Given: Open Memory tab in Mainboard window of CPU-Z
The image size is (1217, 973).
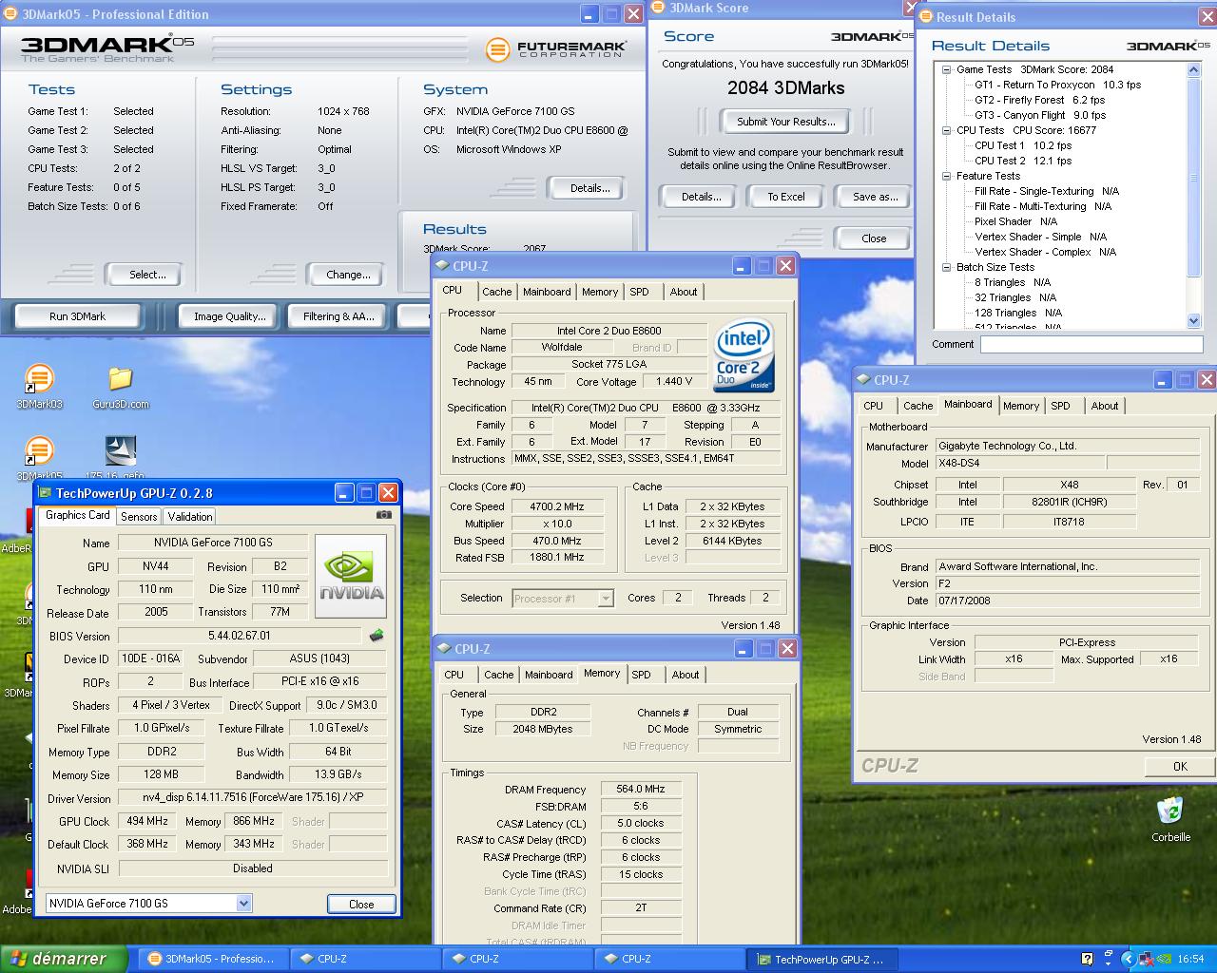Looking at the screenshot, I should pos(1021,406).
